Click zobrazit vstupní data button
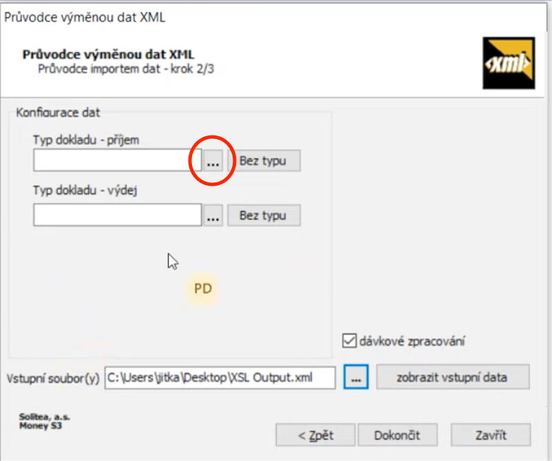 (x=453, y=377)
